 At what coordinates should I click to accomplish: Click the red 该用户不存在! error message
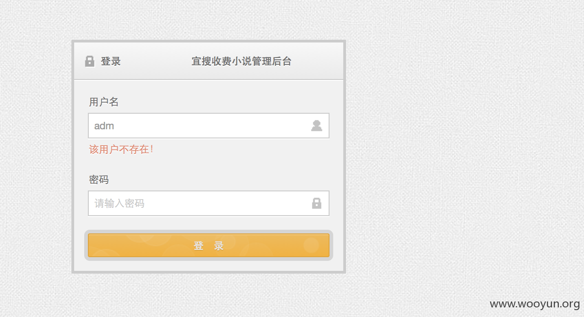coord(121,149)
